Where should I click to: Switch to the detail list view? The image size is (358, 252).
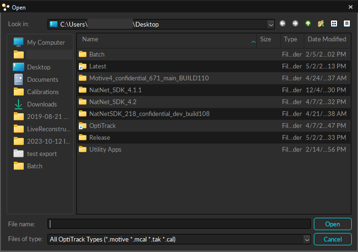click(347, 24)
